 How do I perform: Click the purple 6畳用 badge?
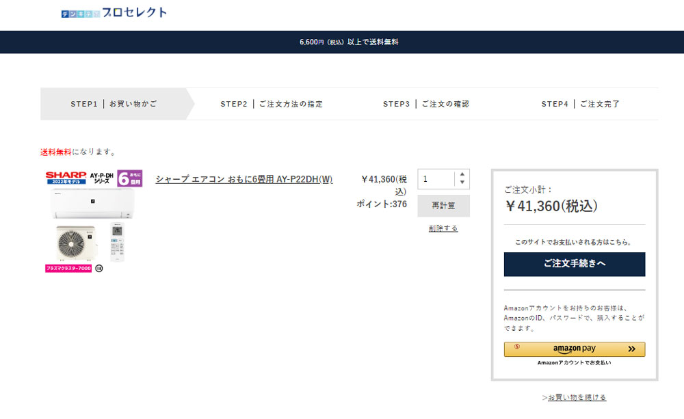[x=129, y=178]
